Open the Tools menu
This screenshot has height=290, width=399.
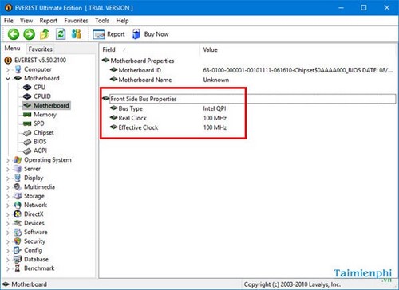coord(102,21)
